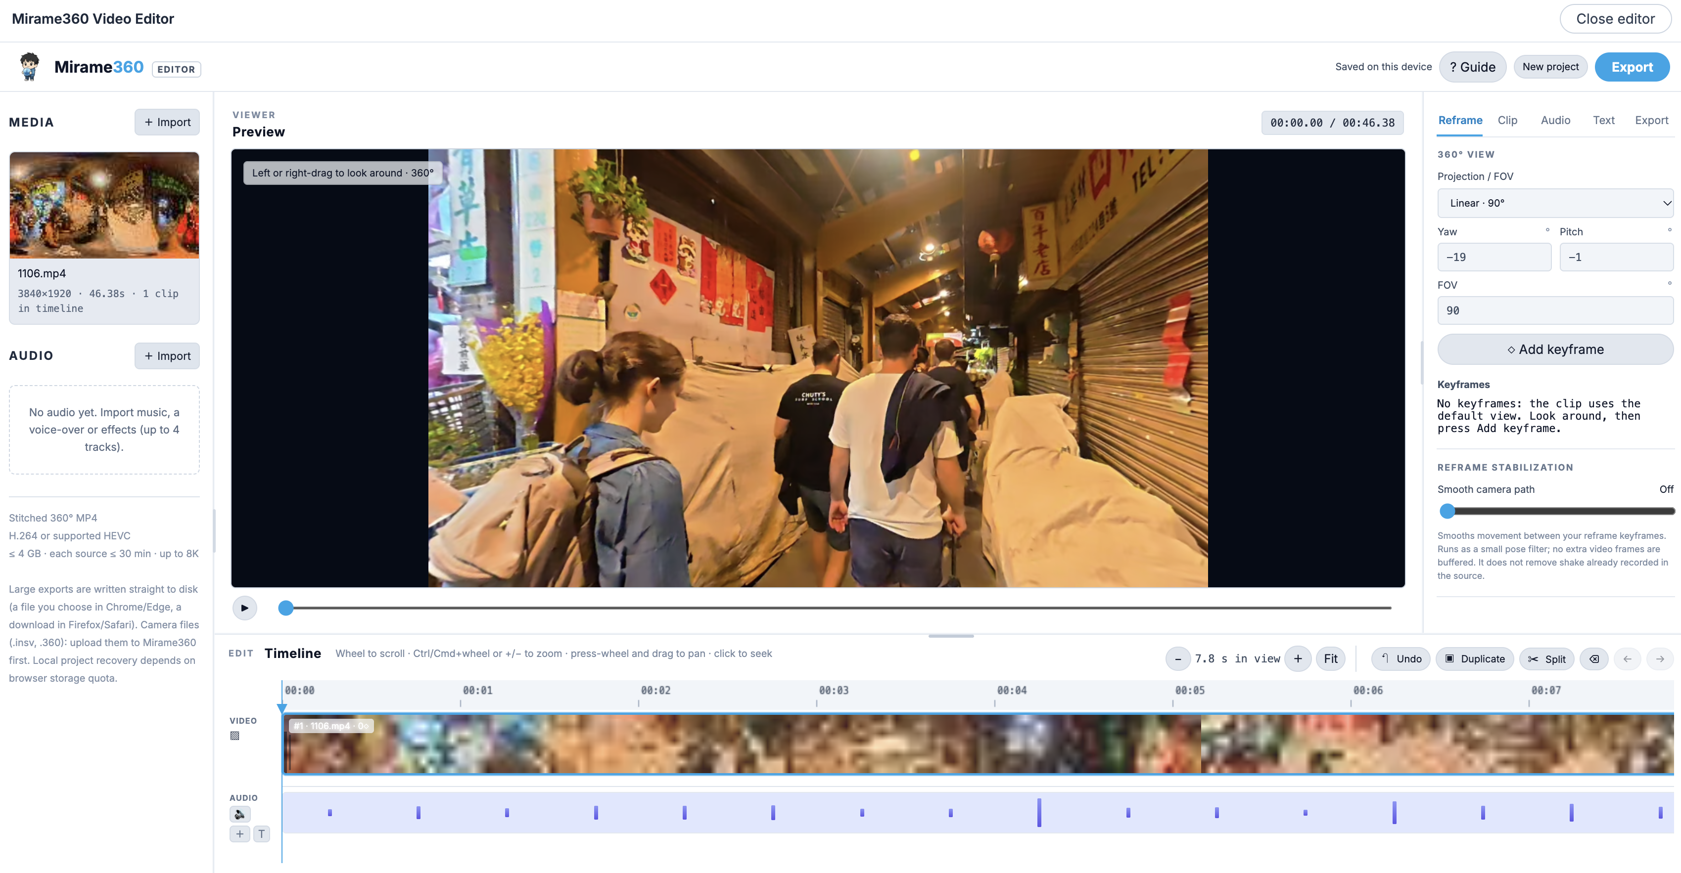Select the Reframe tab
The height and width of the screenshot is (873, 1681).
coord(1460,120)
